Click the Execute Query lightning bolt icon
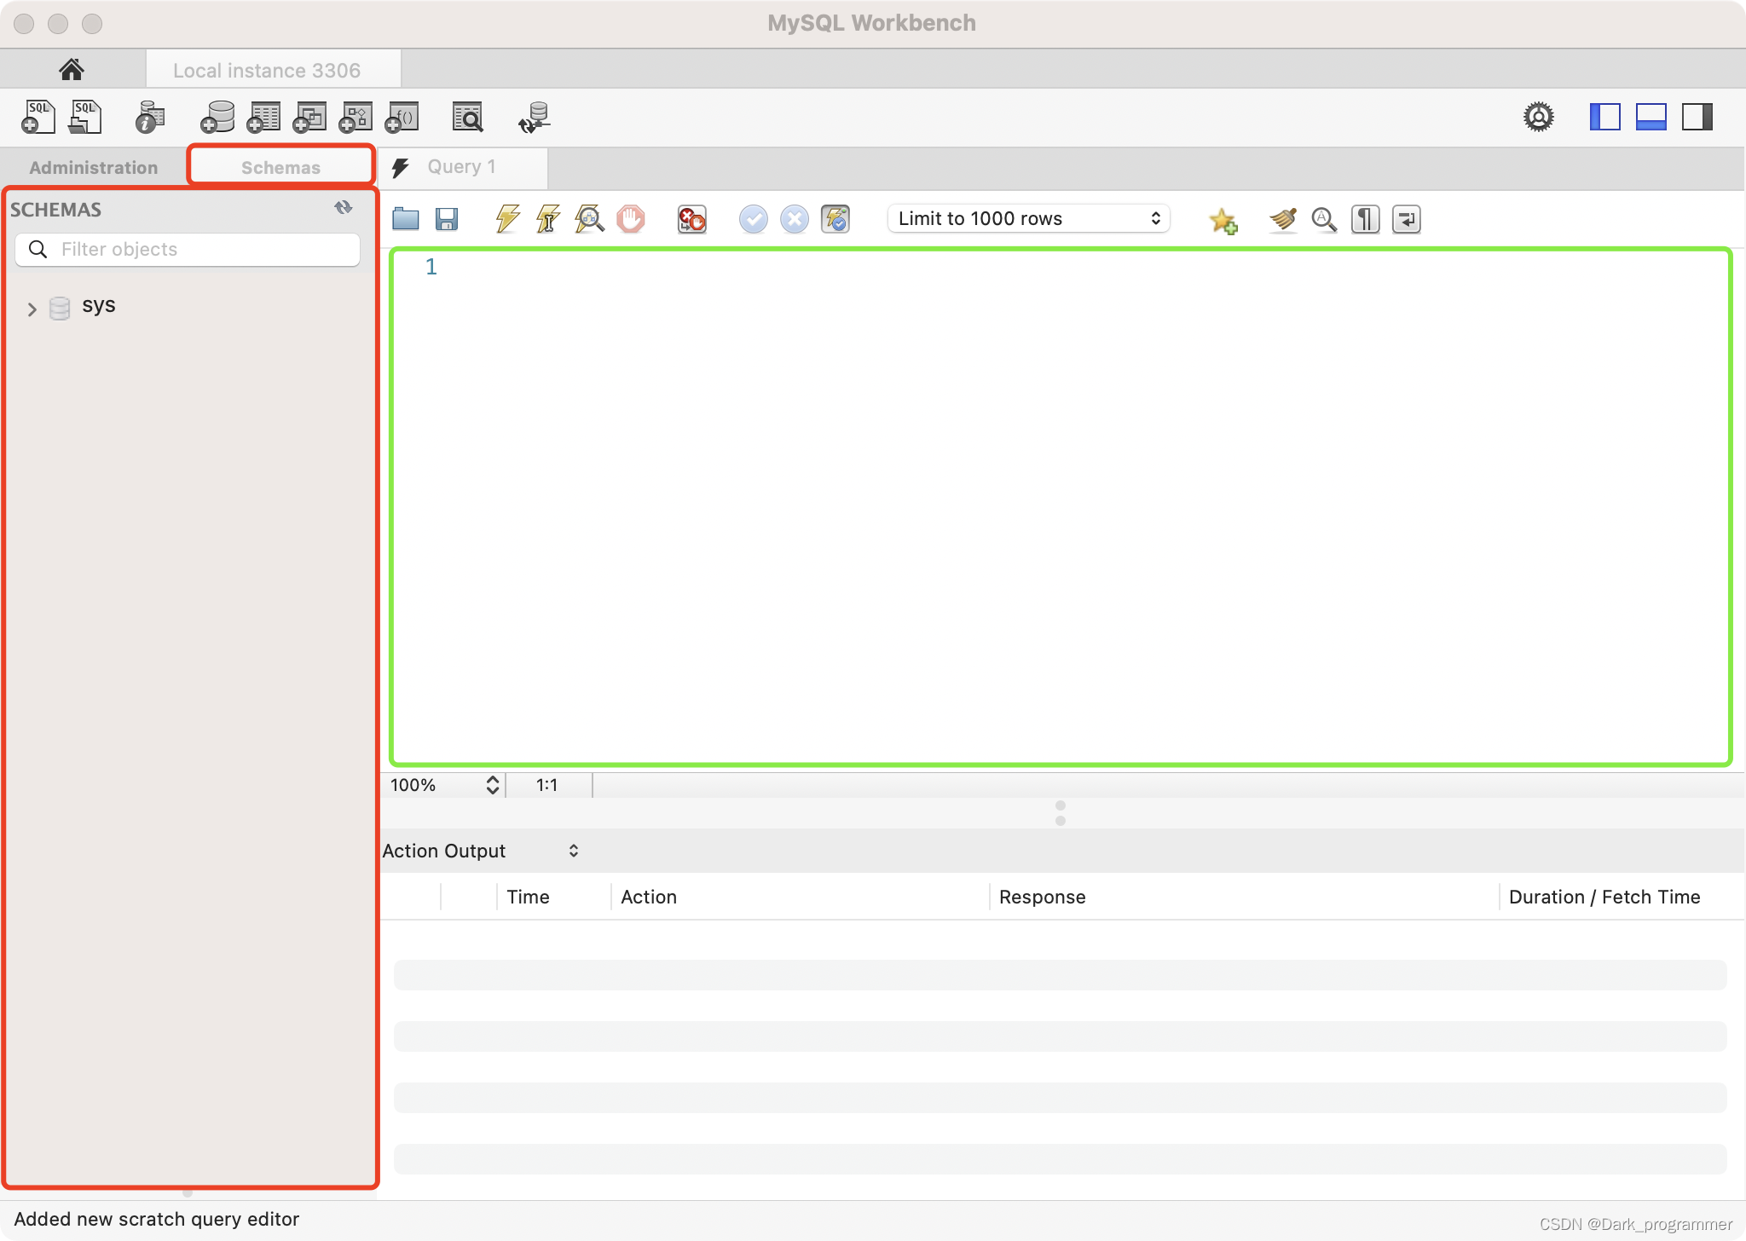 click(509, 219)
